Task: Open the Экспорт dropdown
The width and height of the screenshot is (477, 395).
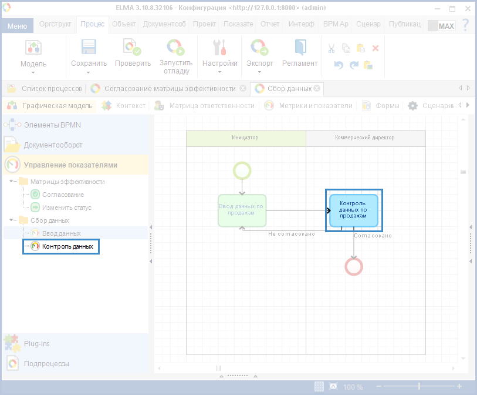Action: pyautogui.click(x=259, y=72)
